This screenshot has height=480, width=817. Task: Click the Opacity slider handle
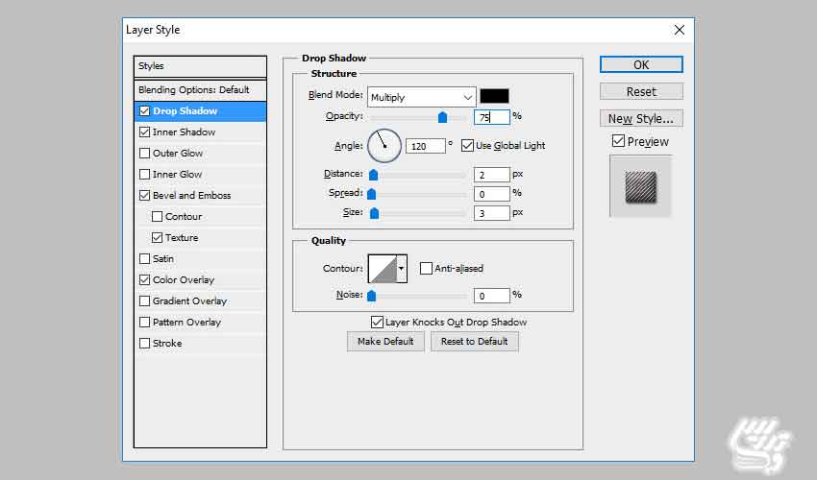[443, 117]
